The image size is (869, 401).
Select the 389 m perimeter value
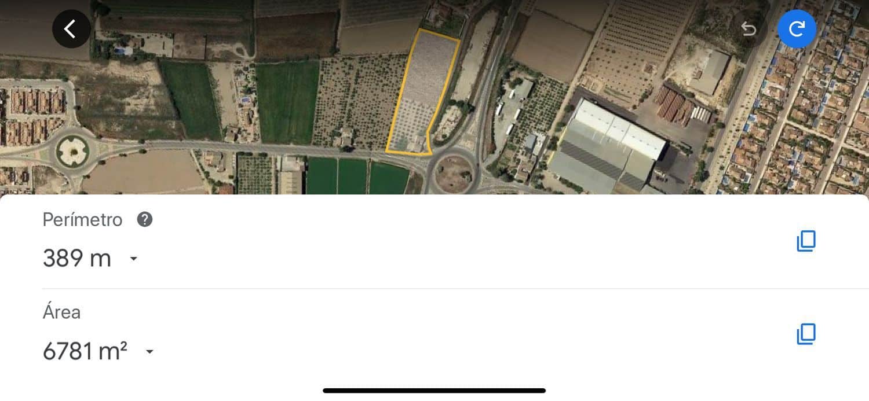pos(77,258)
